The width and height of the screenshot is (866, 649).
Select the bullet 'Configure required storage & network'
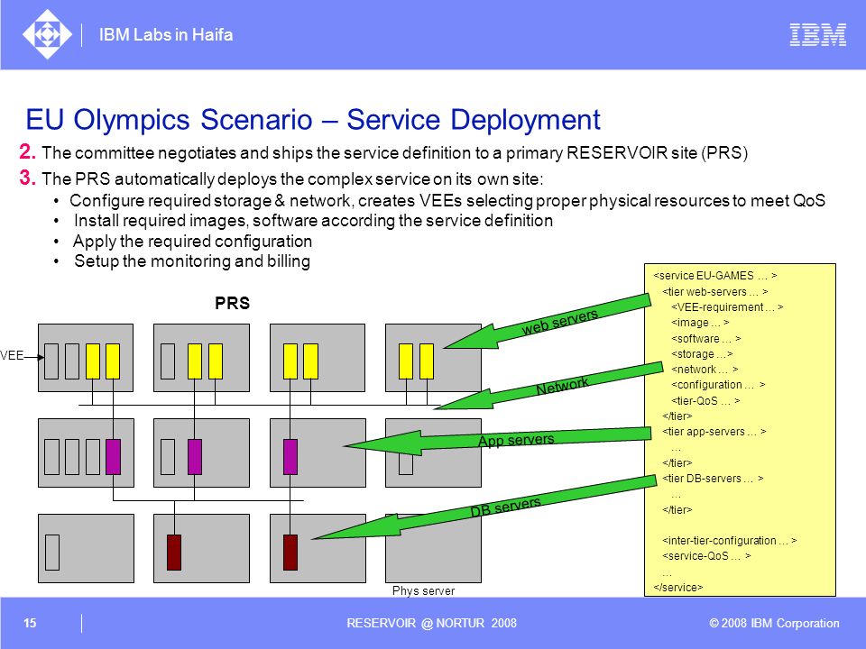(x=447, y=200)
